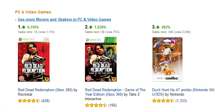Click the Duck Hunt amiibo product image
The width and height of the screenshot is (222, 111).
167,59
